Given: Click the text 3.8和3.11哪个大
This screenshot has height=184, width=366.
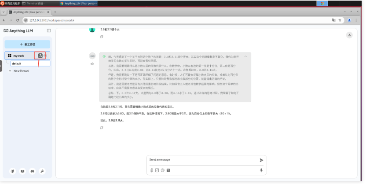Looking at the screenshot, I should tap(110, 29).
